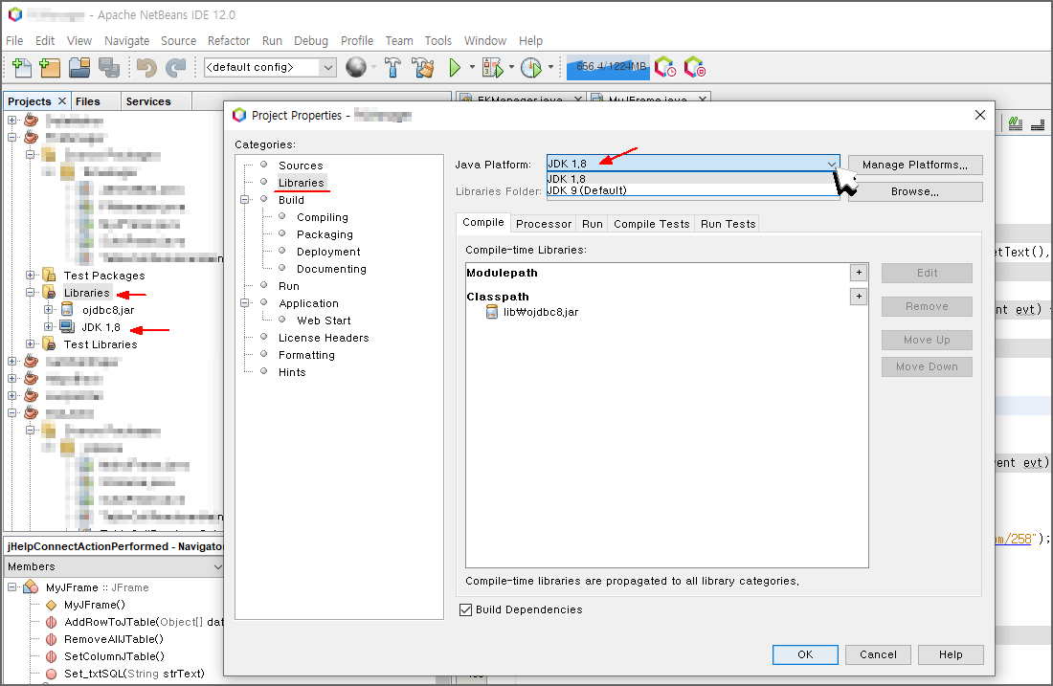The height and width of the screenshot is (686, 1053).
Task: Click the Test Libraries folder icon
Action: pos(49,343)
